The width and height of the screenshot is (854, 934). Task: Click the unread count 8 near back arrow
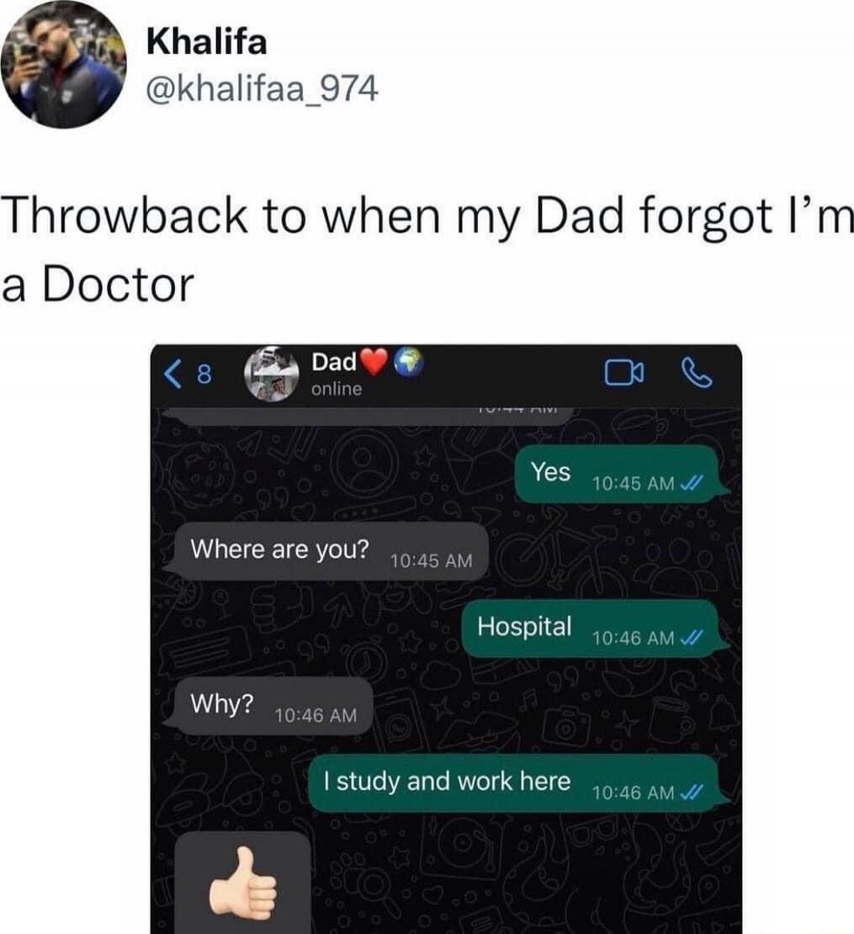pyautogui.click(x=204, y=374)
